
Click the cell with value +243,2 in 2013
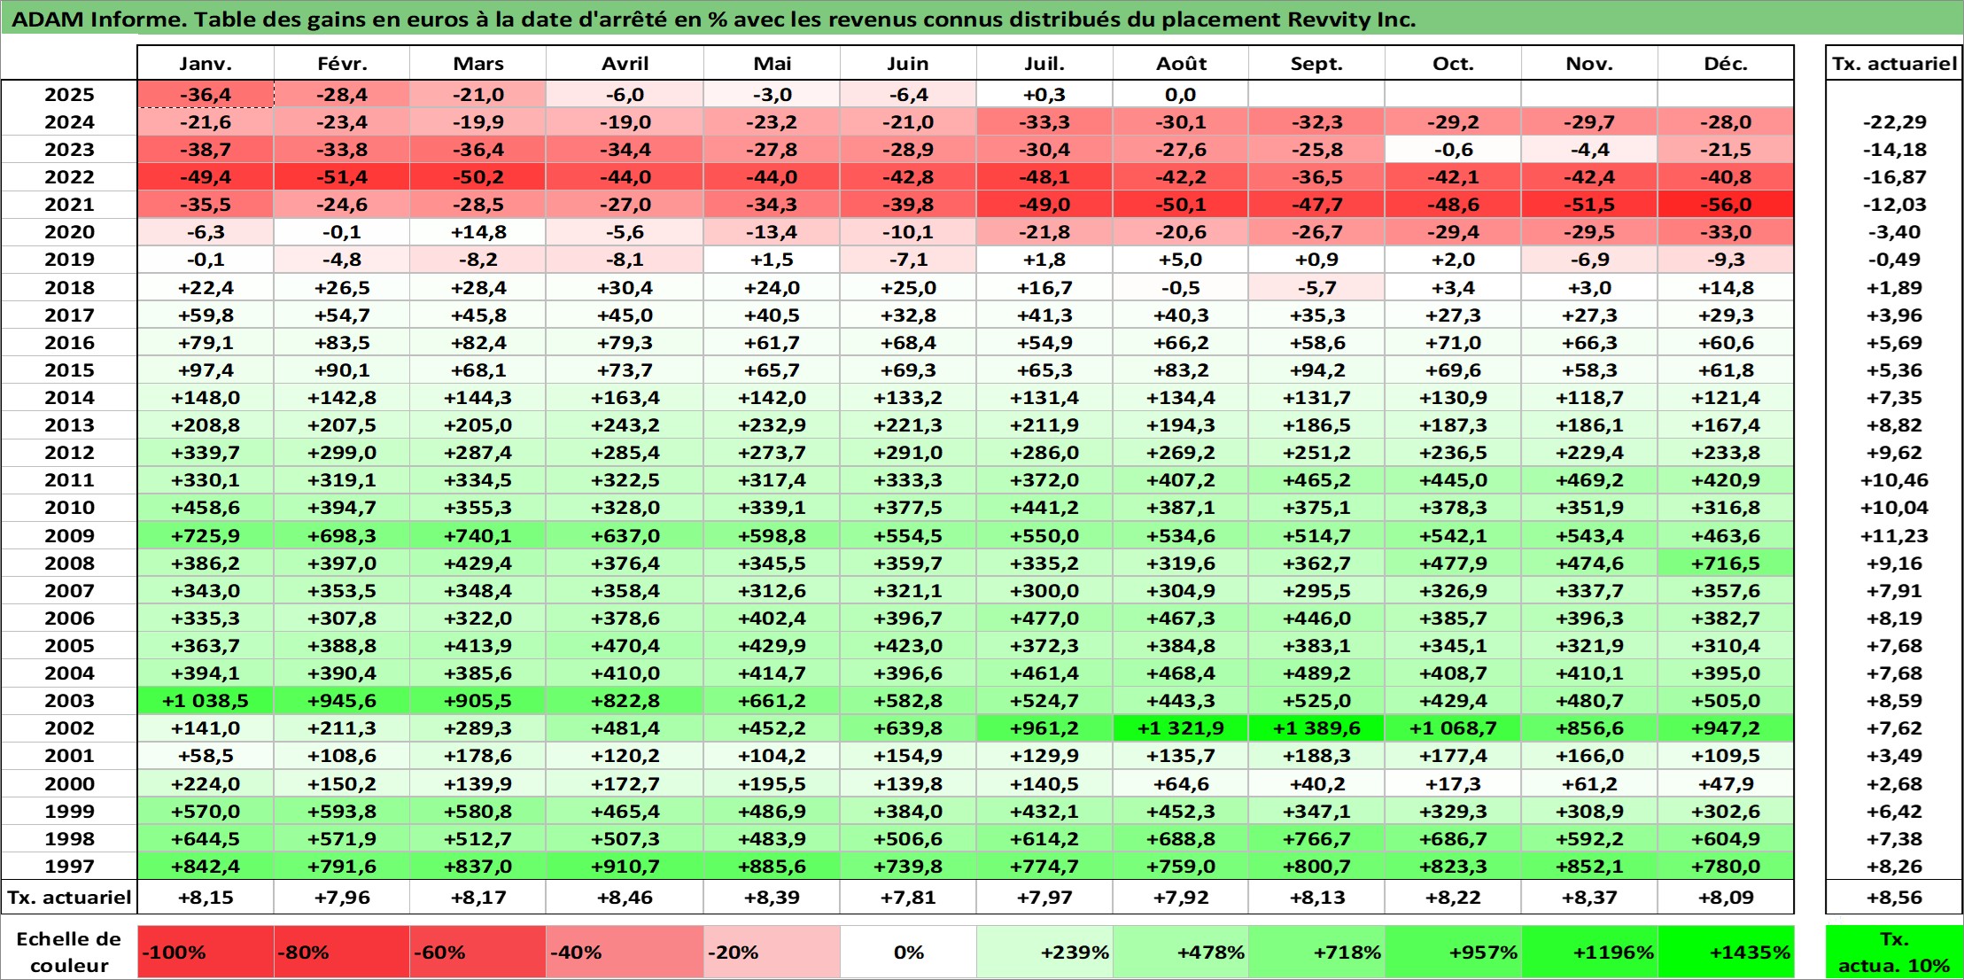click(x=625, y=425)
